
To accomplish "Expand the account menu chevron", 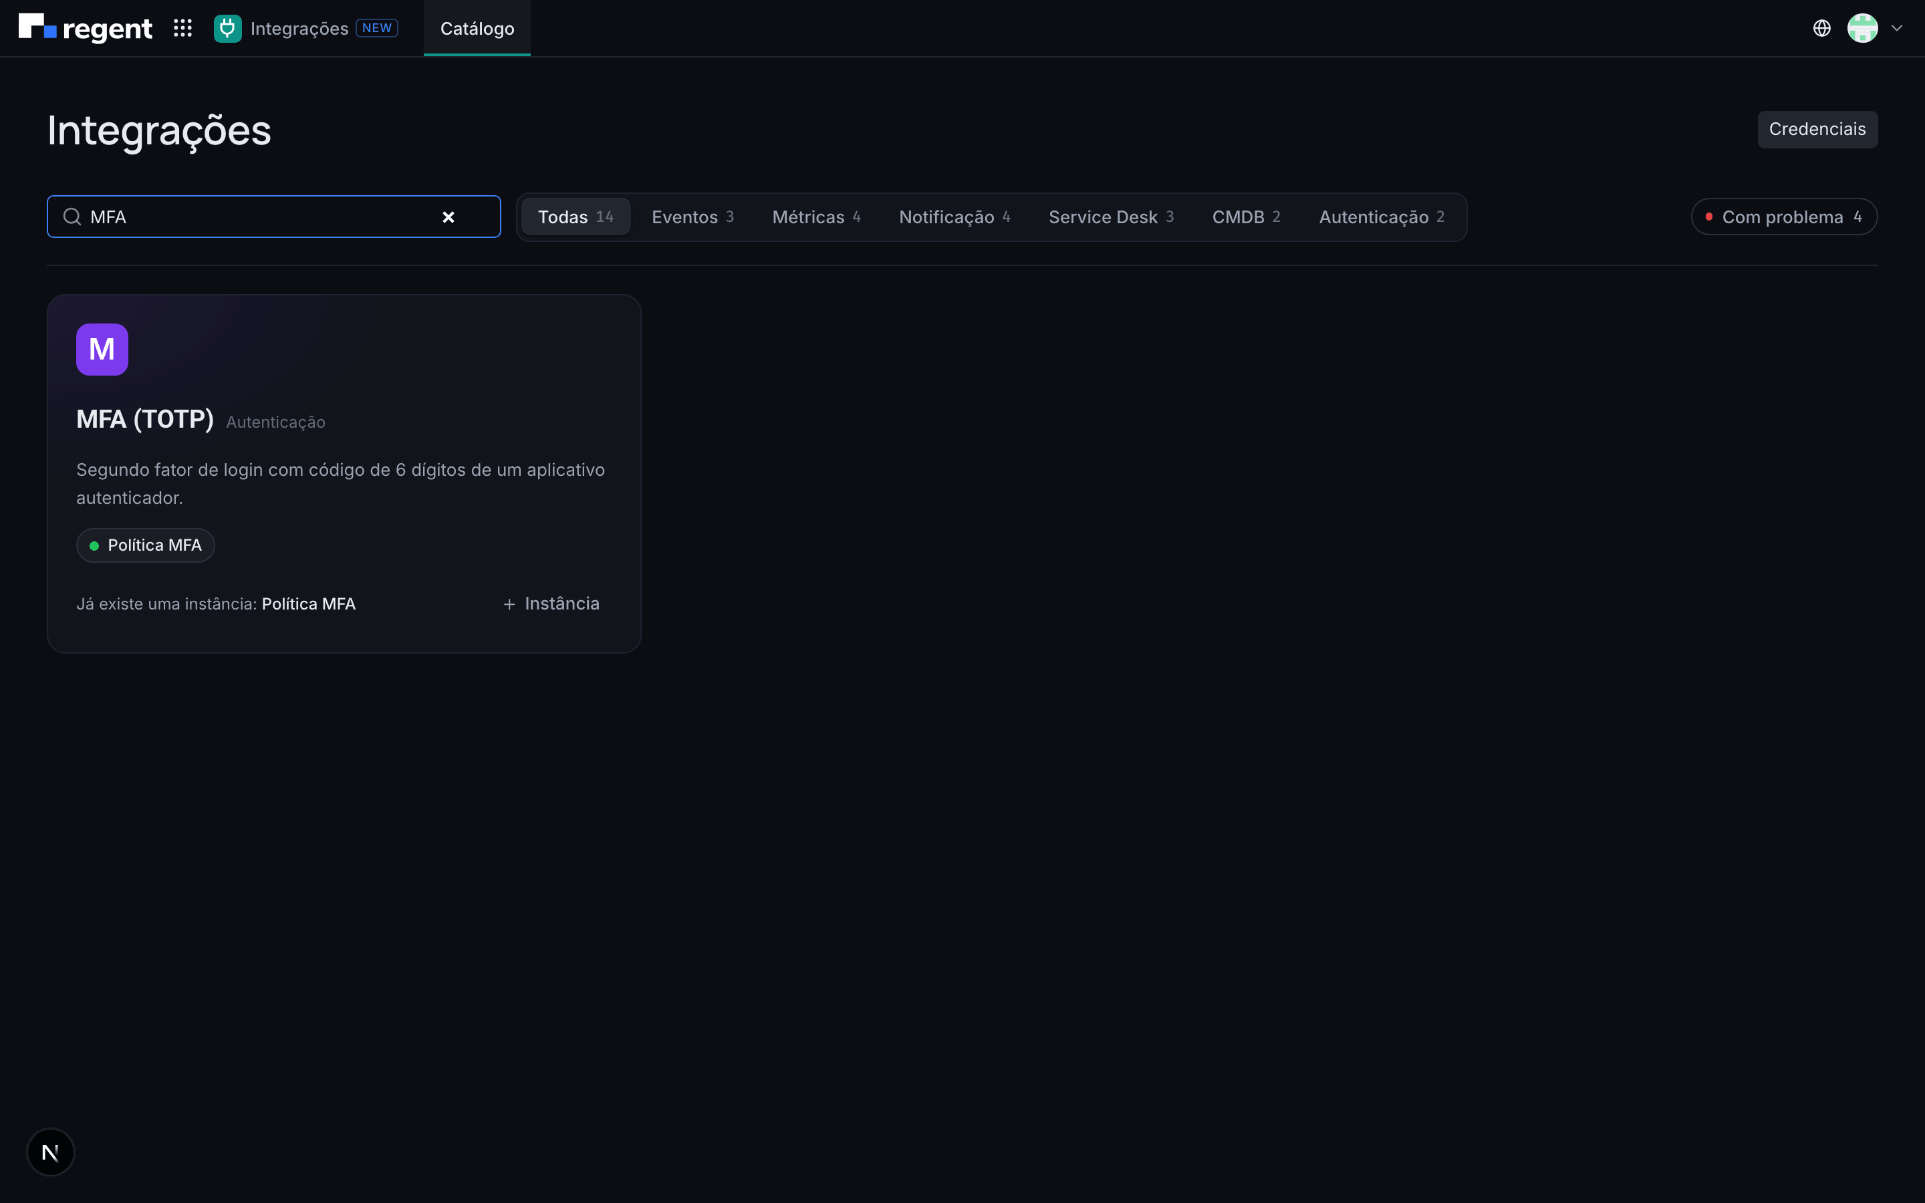I will (1897, 28).
